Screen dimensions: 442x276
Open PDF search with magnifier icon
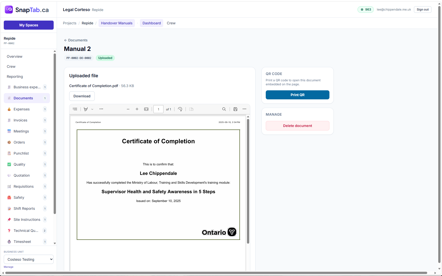tap(224, 109)
